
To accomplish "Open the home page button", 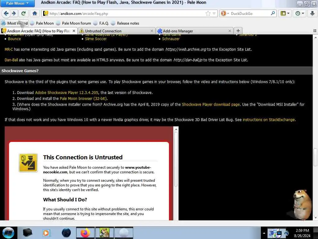I will (35, 13).
